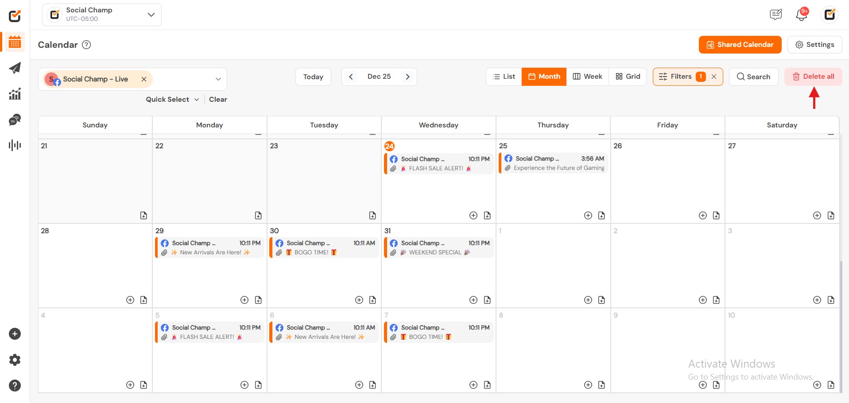Image resolution: width=849 pixels, height=403 pixels.
Task: Switch to Grid view
Action: coord(628,77)
